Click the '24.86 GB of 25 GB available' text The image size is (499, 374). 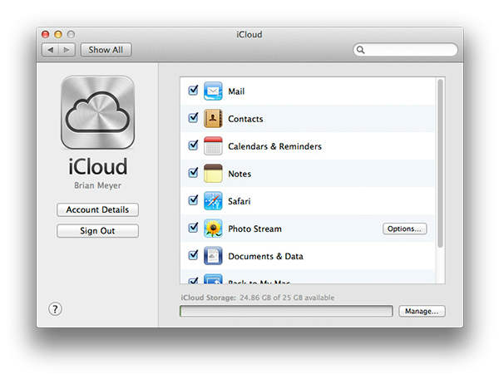pos(287,298)
